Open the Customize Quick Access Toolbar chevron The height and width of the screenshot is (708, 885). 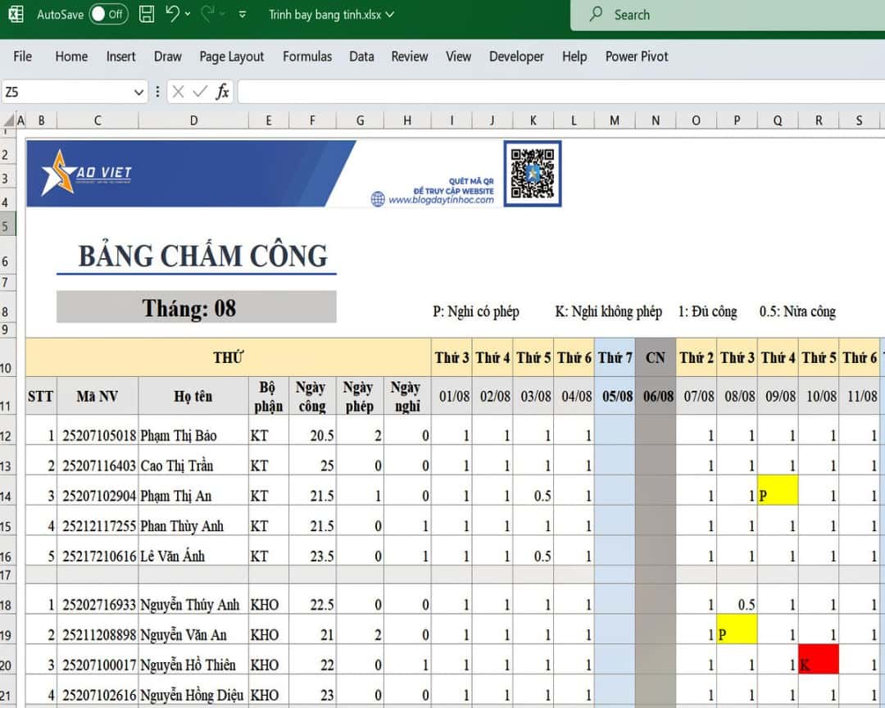240,15
